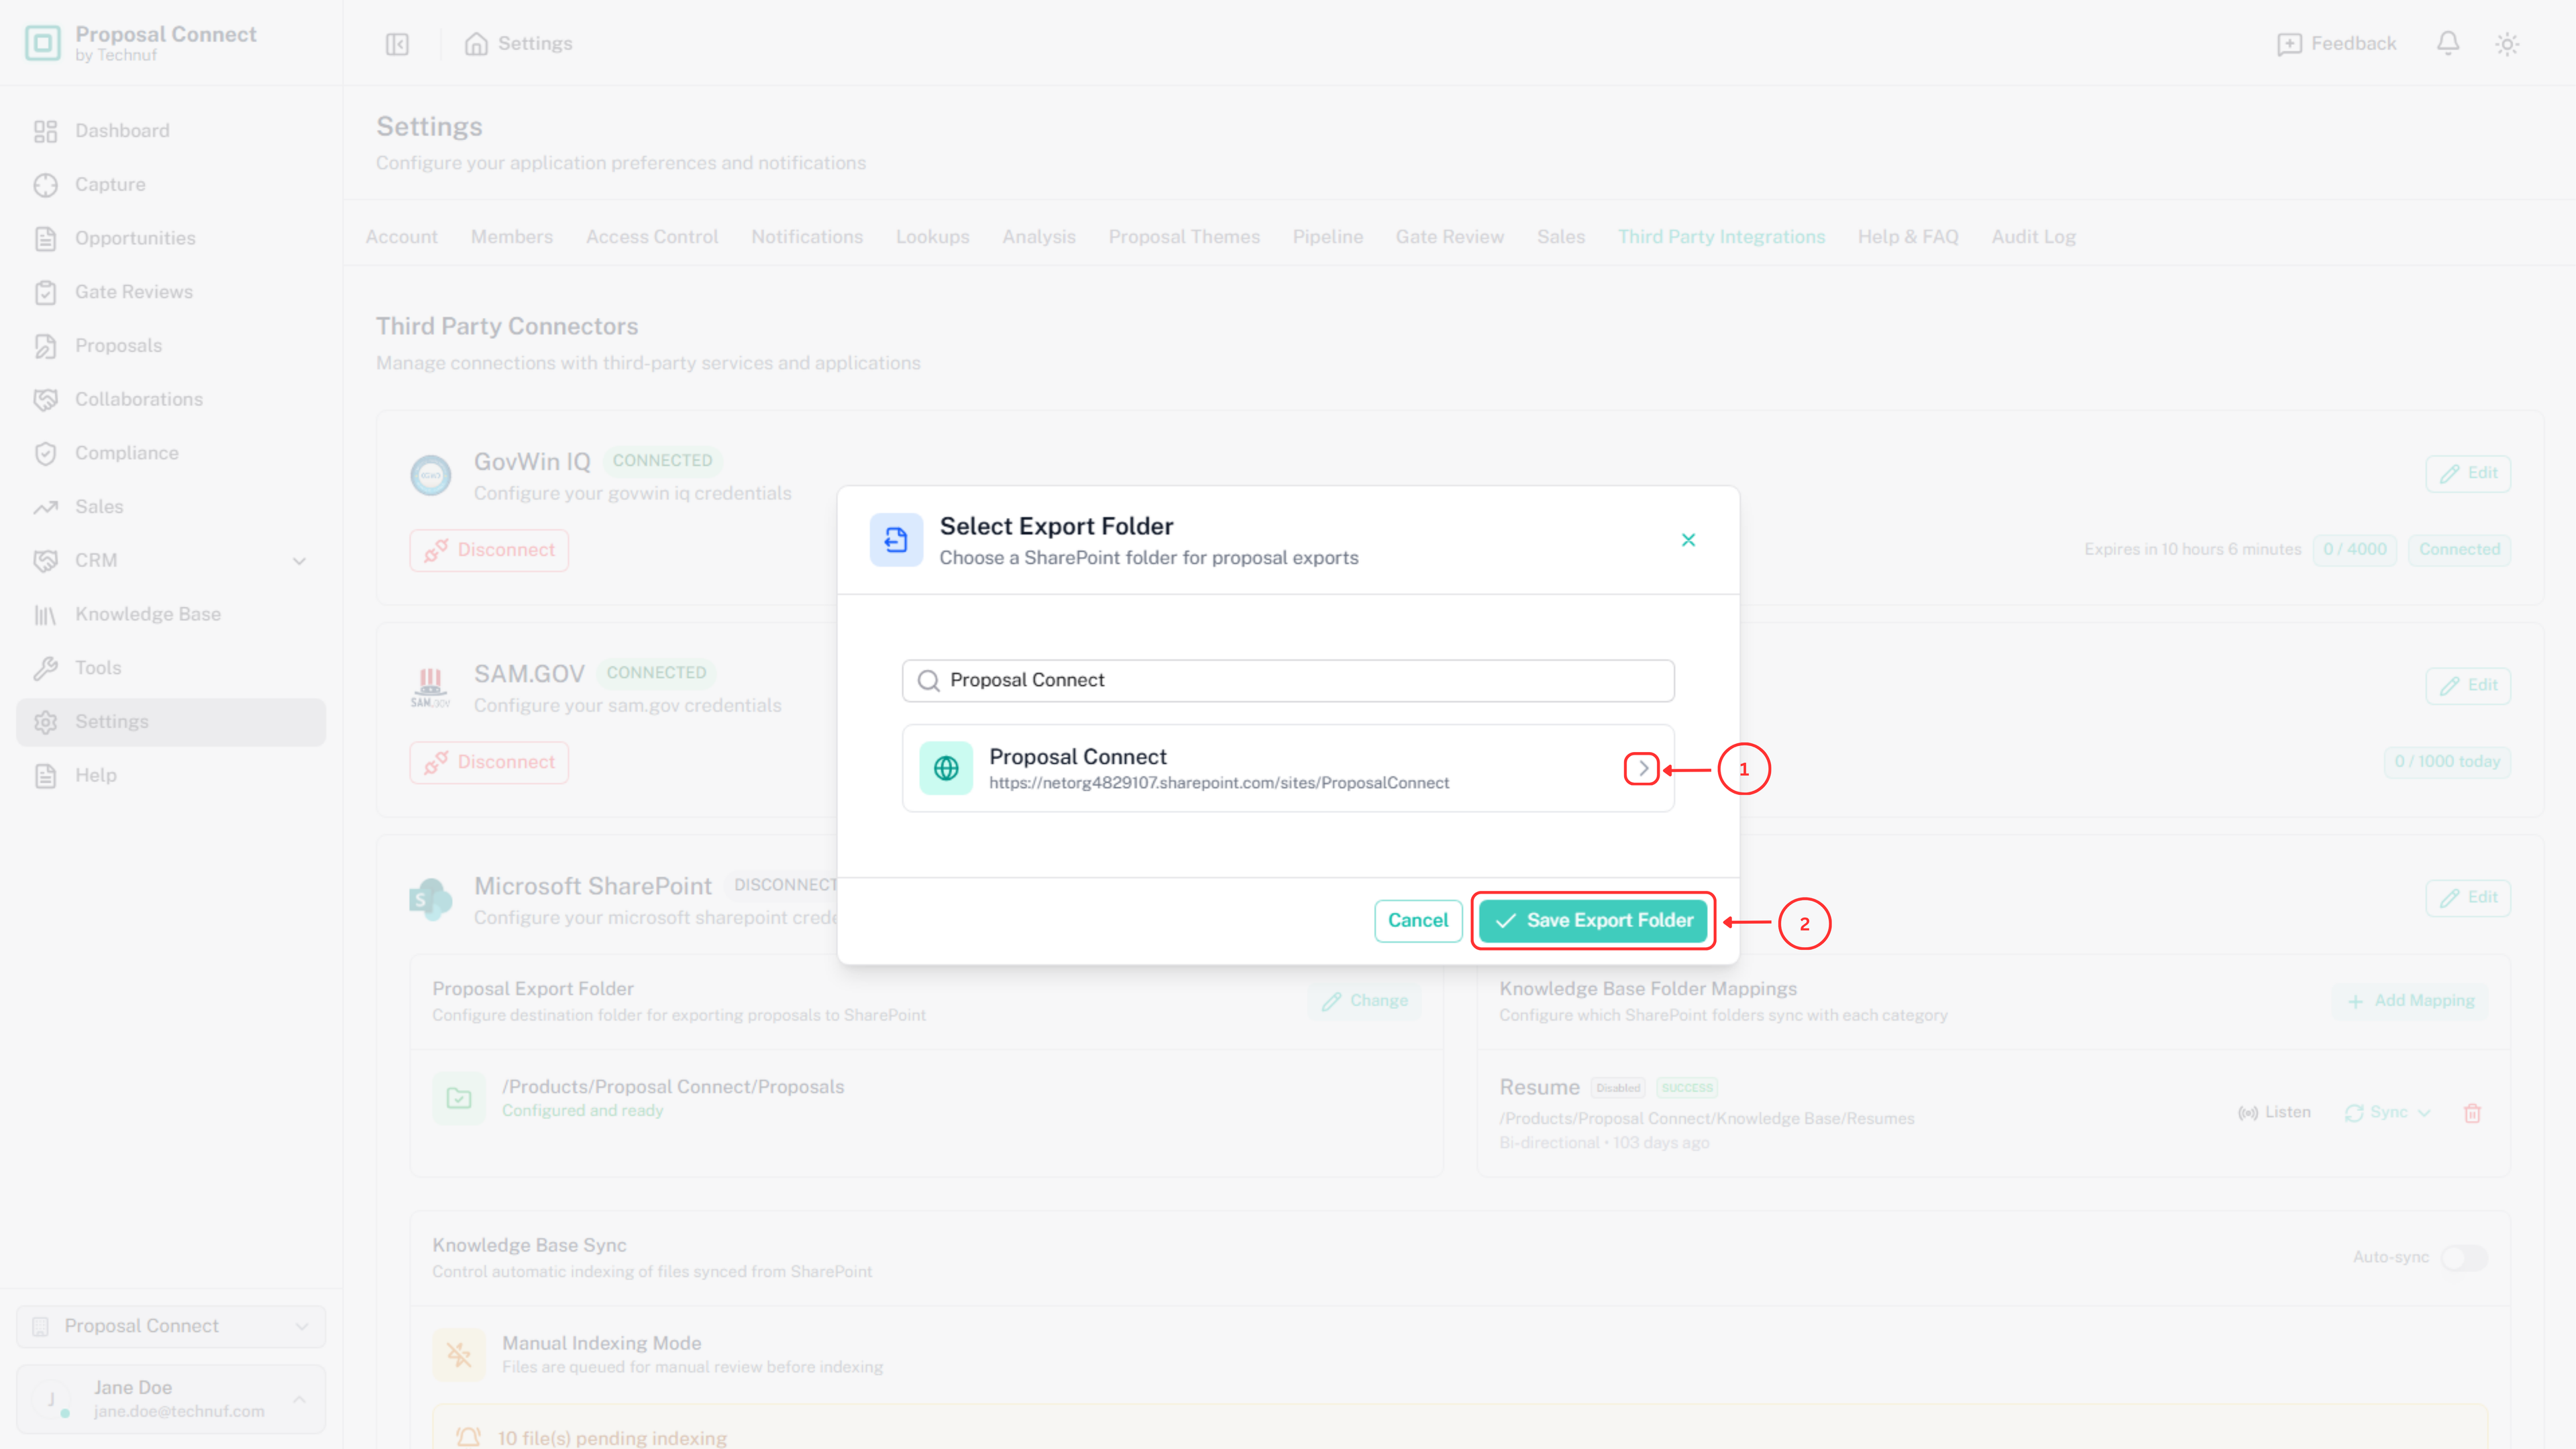Image resolution: width=2576 pixels, height=1449 pixels.
Task: Open the Access Control tab
Action: click(652, 237)
